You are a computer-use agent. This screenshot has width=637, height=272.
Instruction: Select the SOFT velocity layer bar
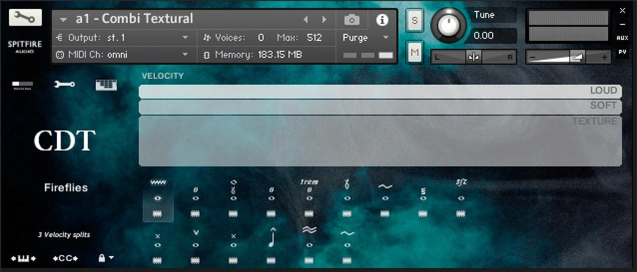pos(380,107)
